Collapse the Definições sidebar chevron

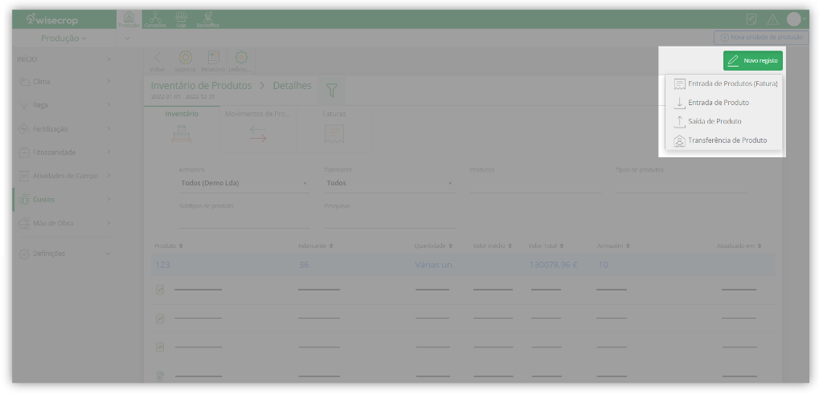[x=109, y=254]
